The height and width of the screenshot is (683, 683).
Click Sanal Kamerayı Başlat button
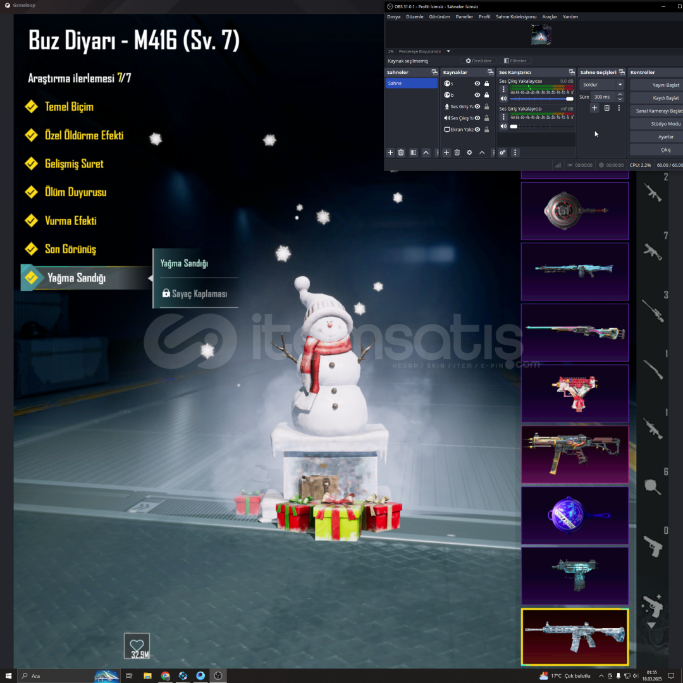point(657,111)
